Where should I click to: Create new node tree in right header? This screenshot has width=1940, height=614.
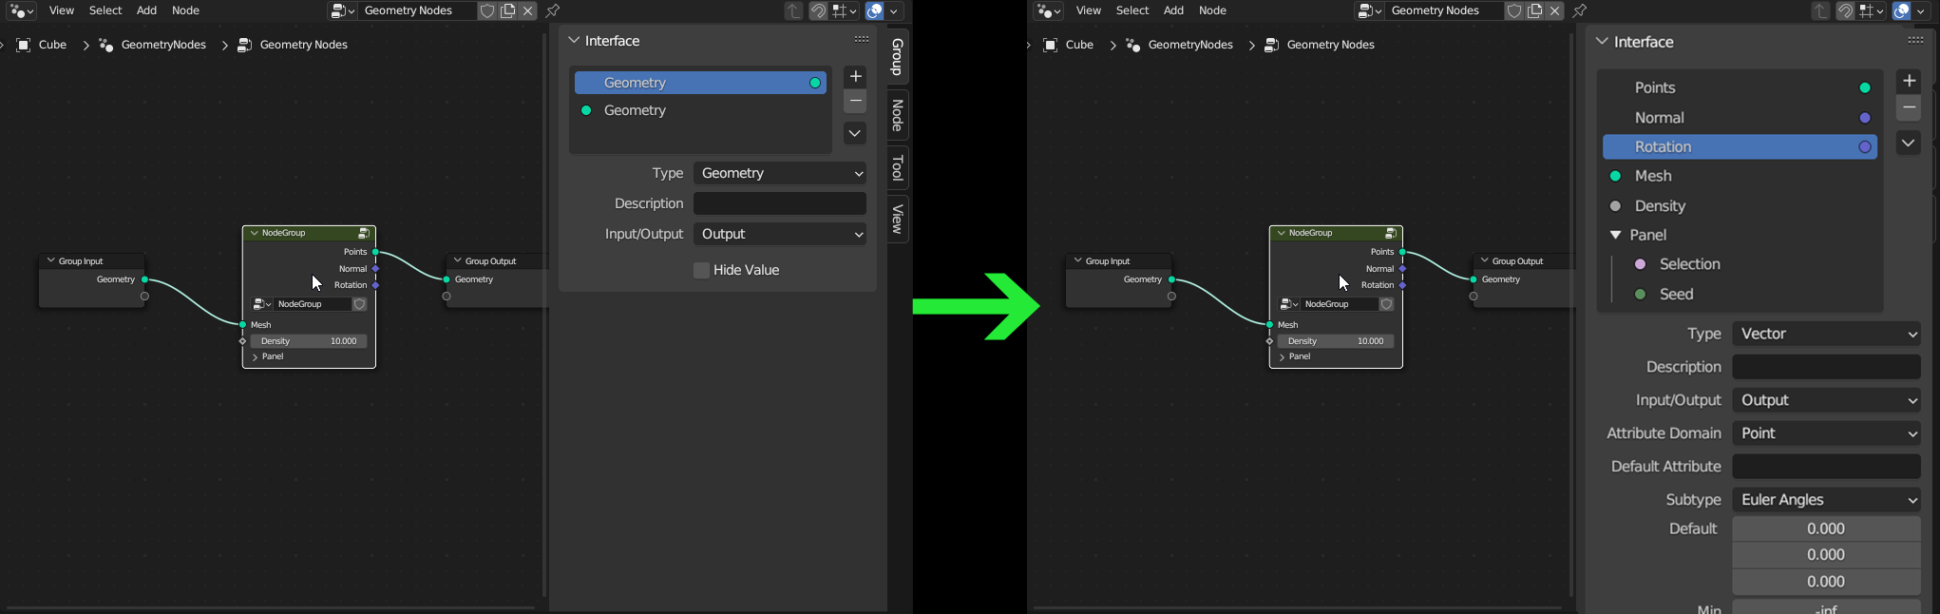click(x=1535, y=11)
